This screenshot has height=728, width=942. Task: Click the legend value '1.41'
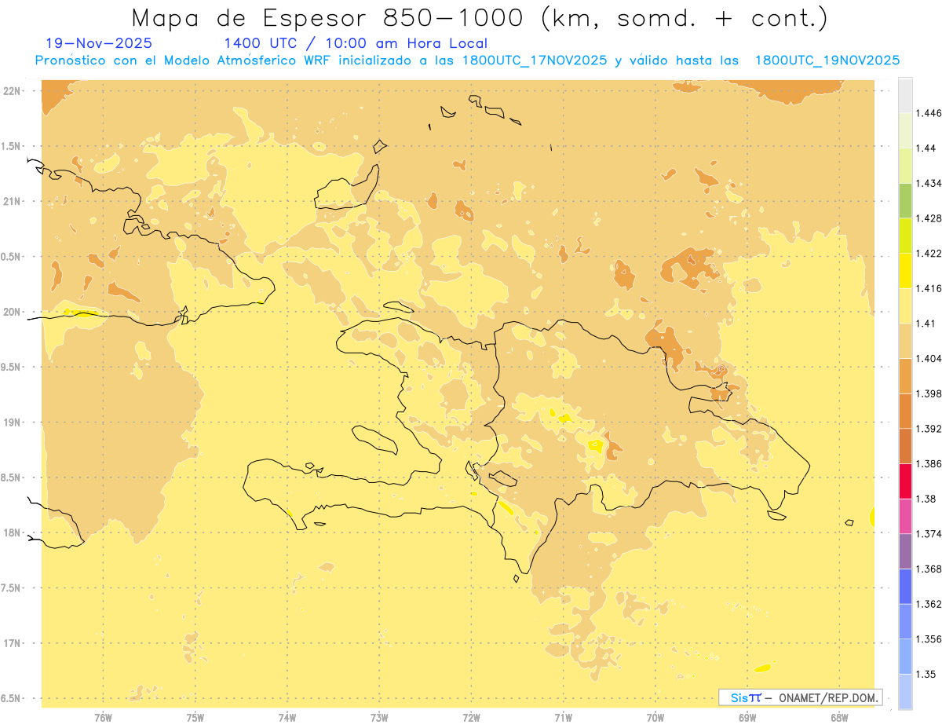tap(926, 324)
